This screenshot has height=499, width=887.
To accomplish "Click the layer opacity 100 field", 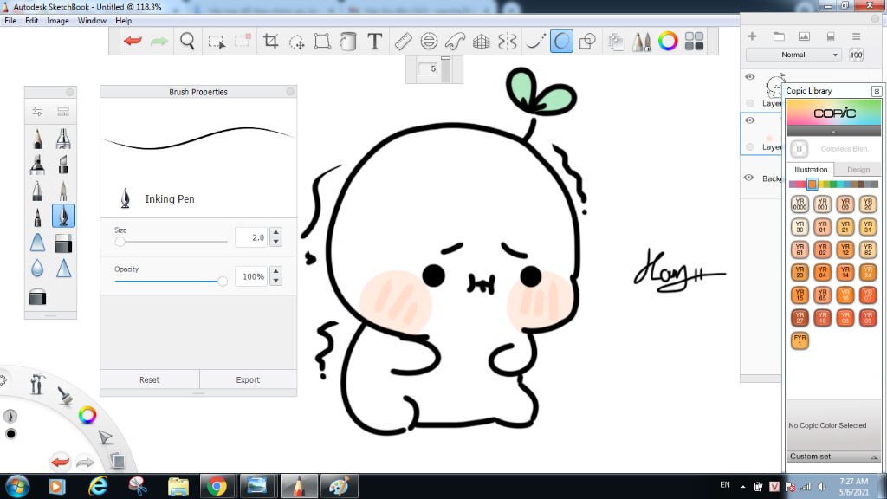I will [x=856, y=55].
